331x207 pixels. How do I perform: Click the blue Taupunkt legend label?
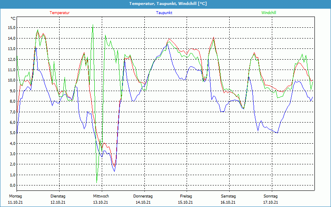tap(164, 13)
